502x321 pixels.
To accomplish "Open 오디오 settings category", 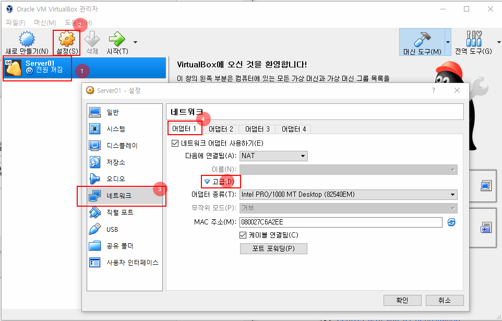I will tap(125, 179).
